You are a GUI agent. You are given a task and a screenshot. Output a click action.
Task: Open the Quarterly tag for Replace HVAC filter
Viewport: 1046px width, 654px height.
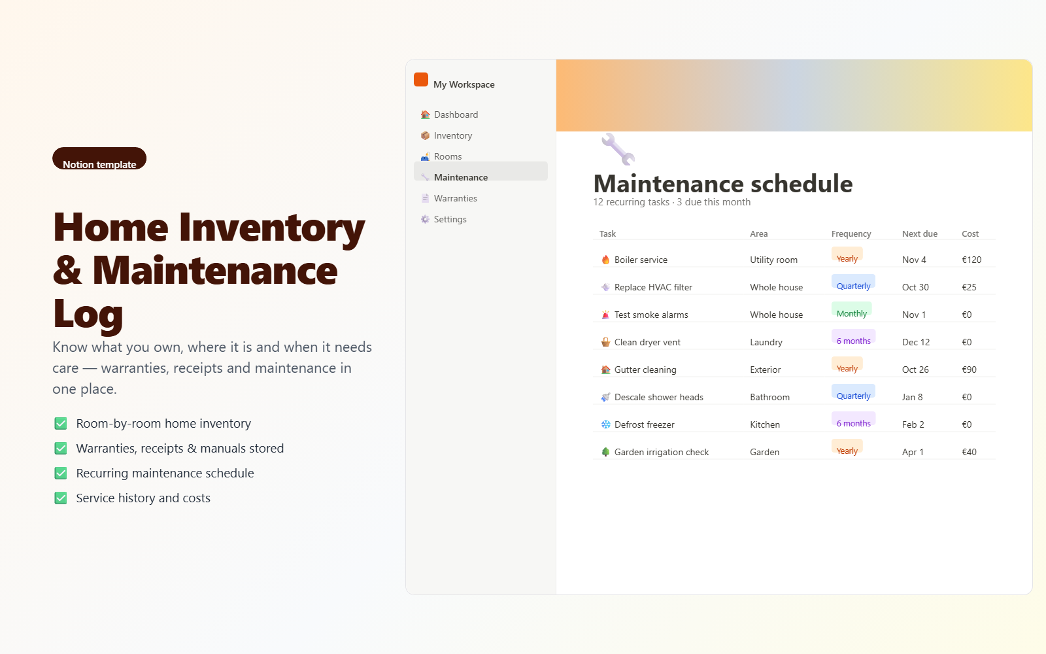(853, 282)
